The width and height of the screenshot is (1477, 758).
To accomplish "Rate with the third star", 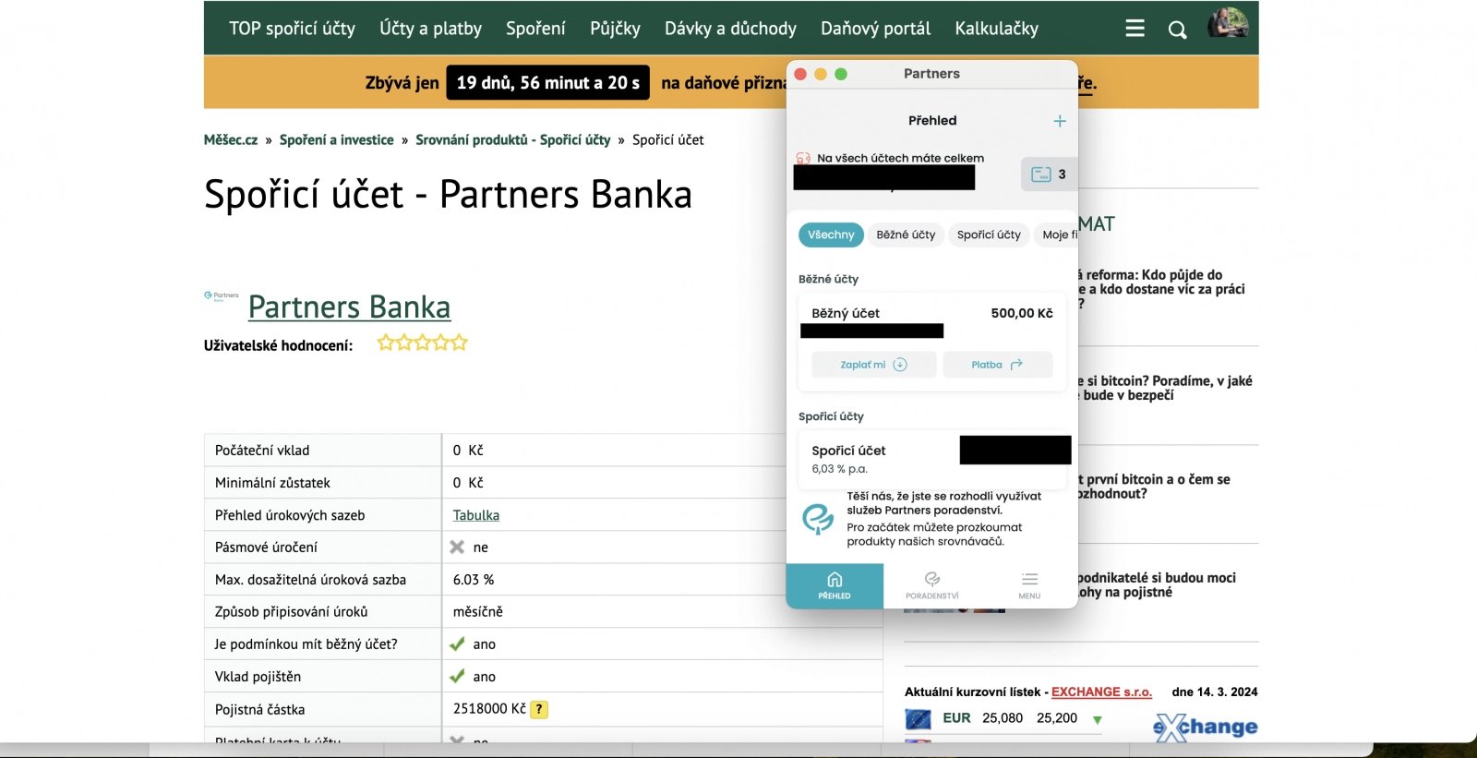I will (x=423, y=343).
